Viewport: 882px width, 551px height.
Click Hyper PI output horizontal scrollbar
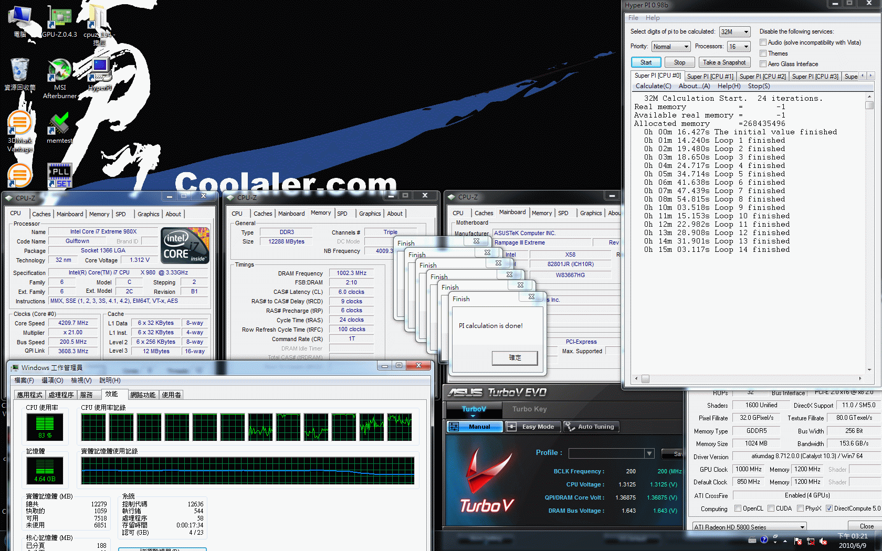coord(748,378)
